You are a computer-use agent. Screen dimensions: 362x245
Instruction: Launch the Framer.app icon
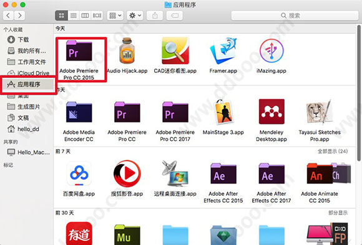[223, 50]
